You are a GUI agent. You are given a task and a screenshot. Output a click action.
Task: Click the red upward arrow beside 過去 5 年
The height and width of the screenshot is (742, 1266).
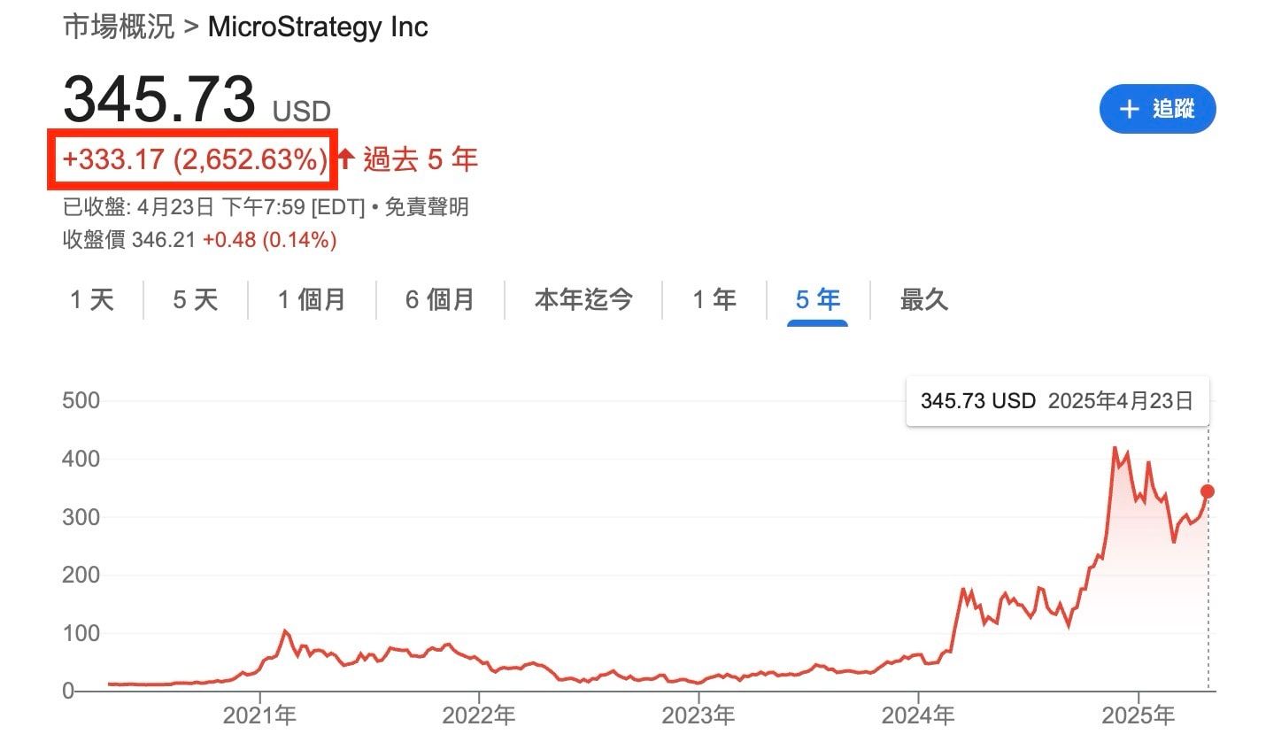tap(344, 158)
